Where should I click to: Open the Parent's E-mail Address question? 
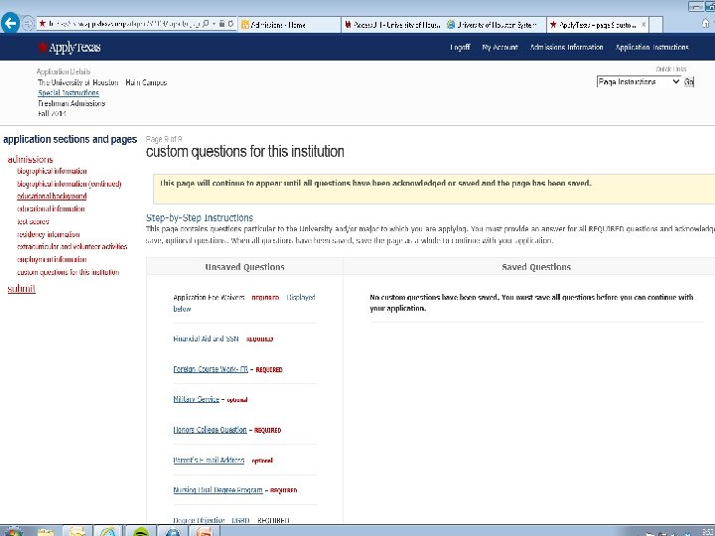coord(209,461)
